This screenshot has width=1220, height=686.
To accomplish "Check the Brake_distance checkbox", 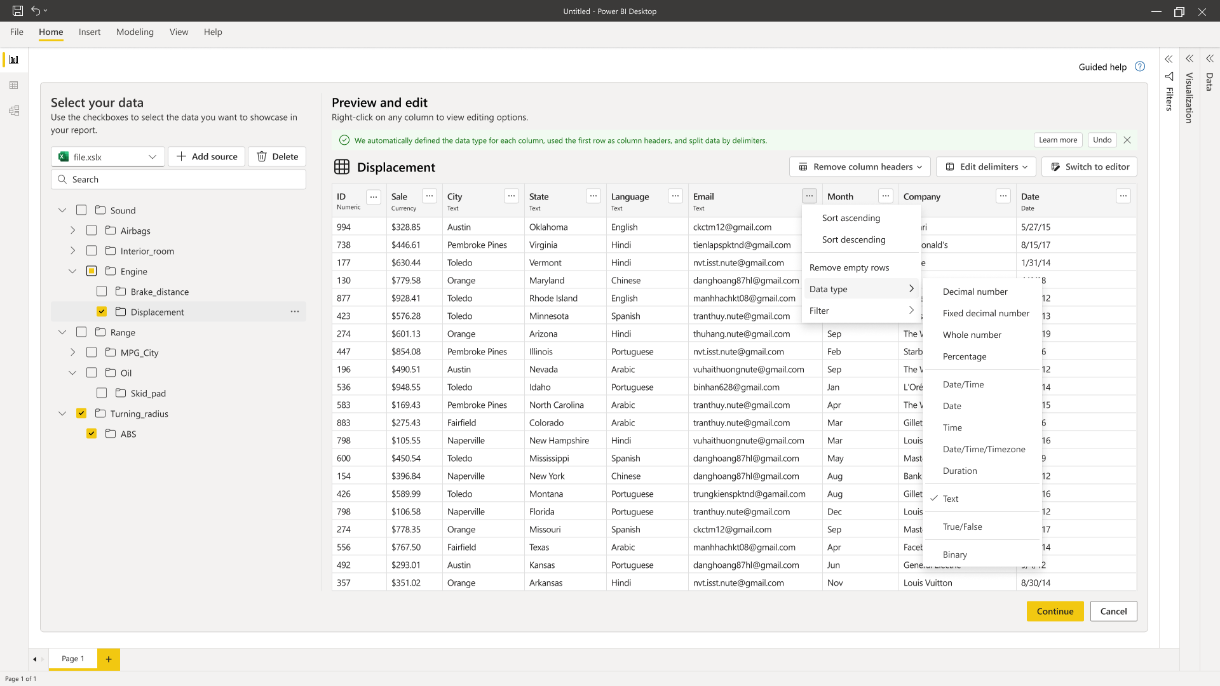I will [102, 292].
